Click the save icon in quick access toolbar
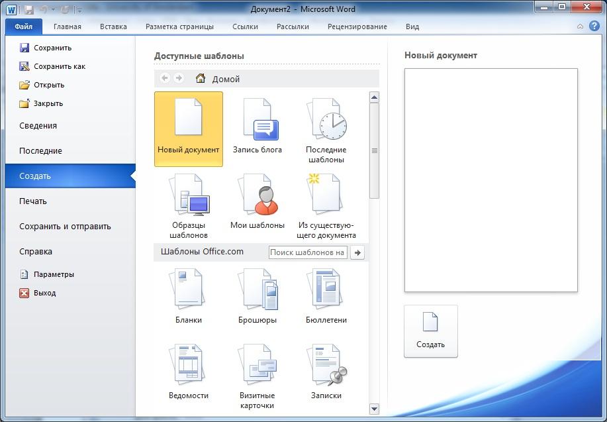607x422 pixels. click(x=28, y=9)
